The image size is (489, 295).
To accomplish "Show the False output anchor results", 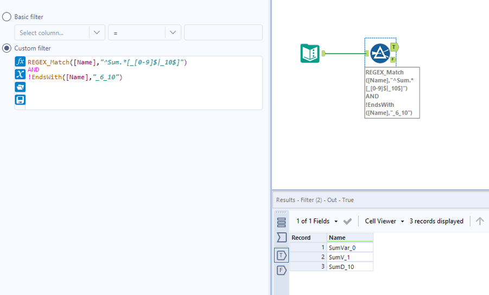I will (281, 270).
